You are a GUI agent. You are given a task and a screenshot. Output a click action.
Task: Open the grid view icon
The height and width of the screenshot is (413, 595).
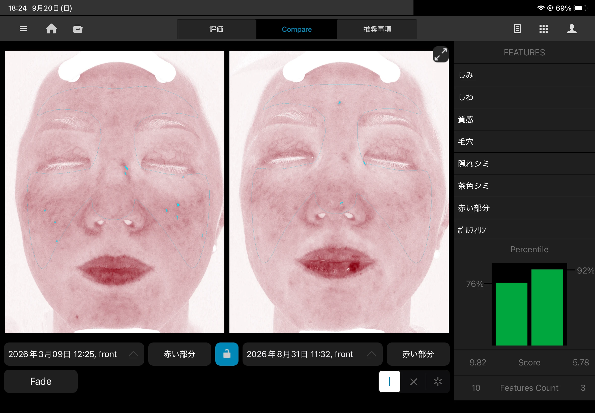[544, 29]
